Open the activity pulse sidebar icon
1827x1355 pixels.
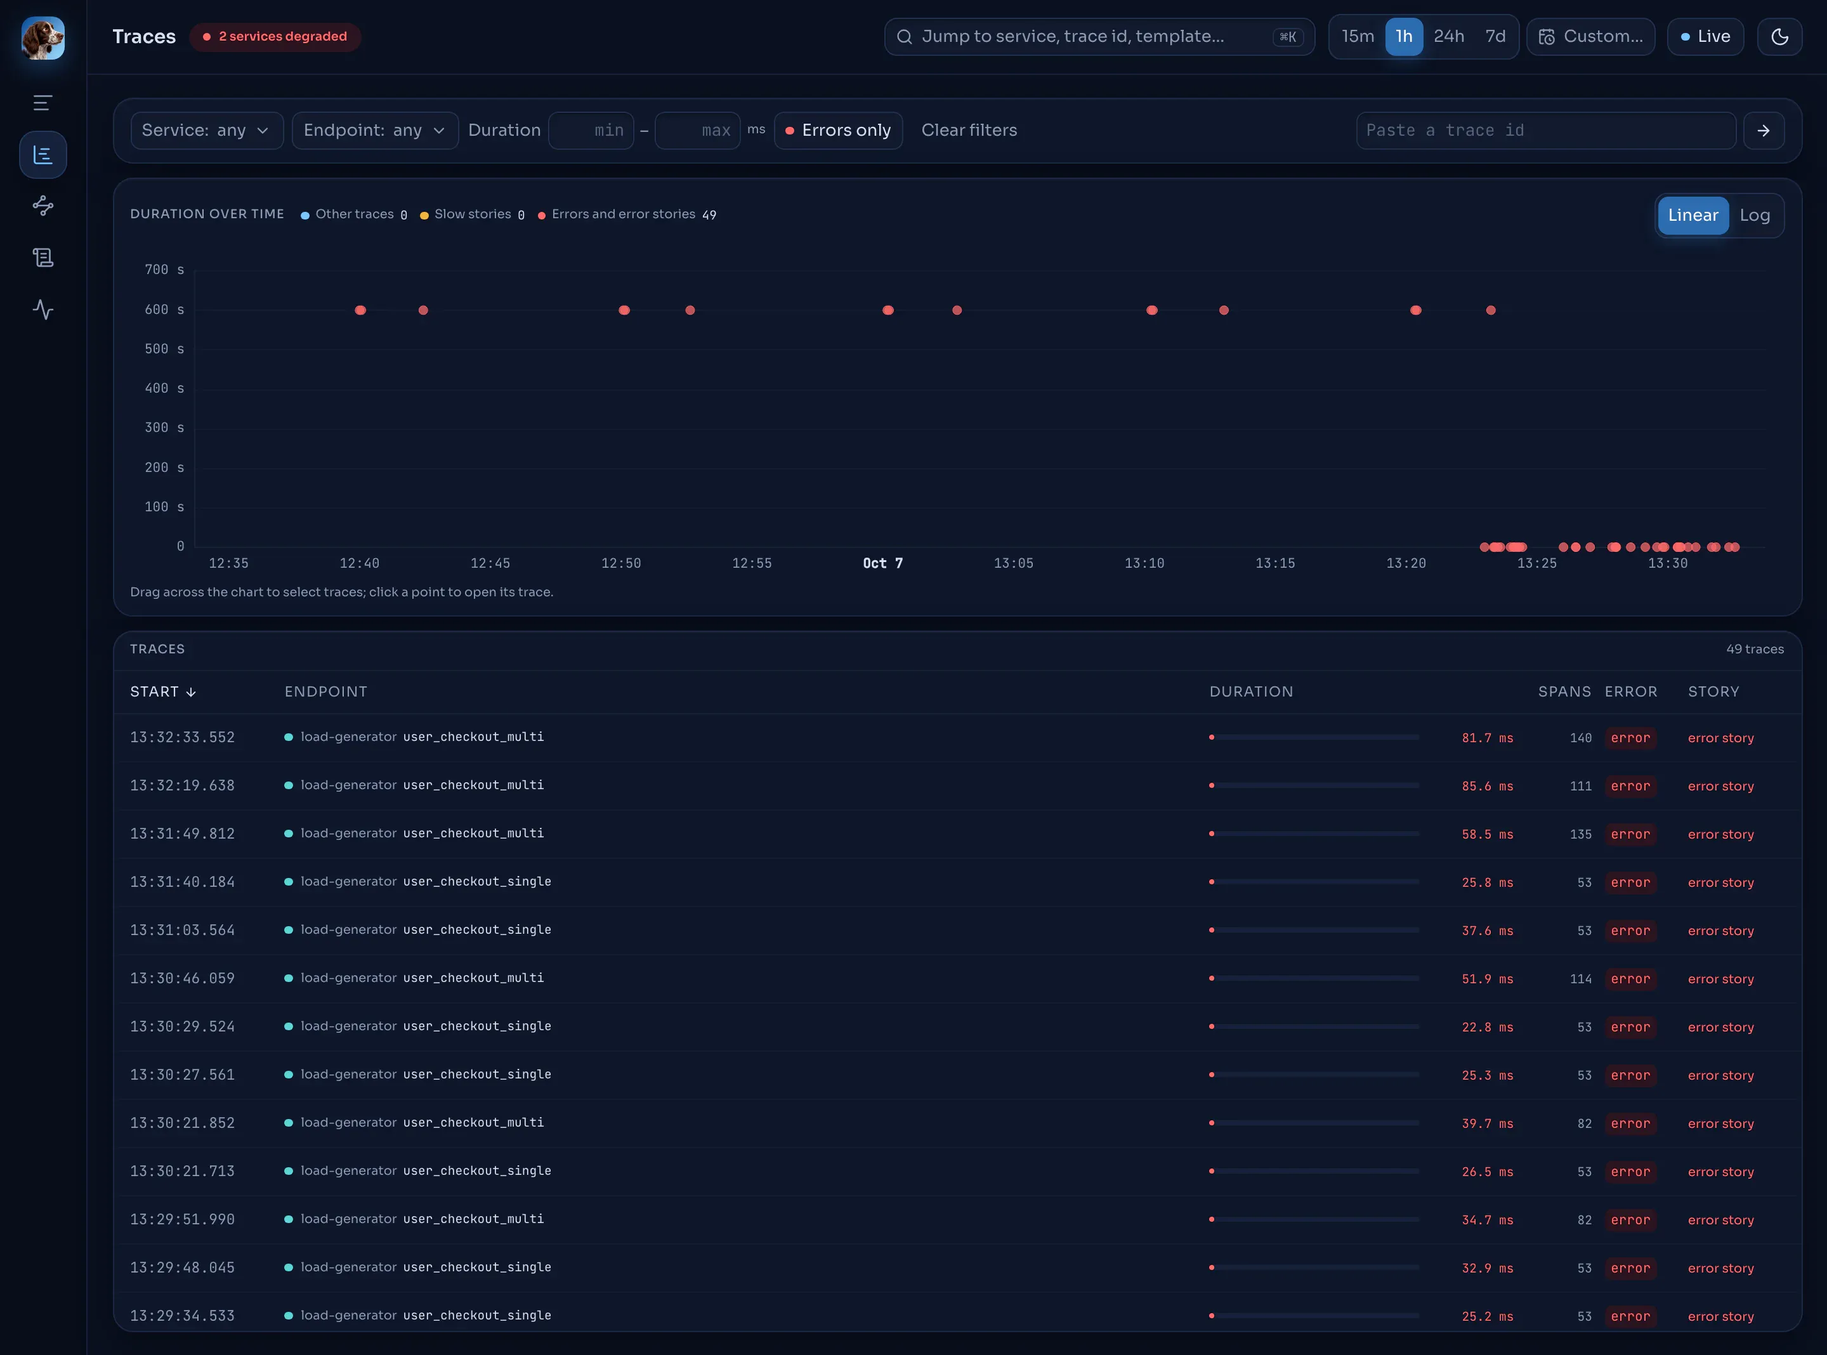point(43,309)
